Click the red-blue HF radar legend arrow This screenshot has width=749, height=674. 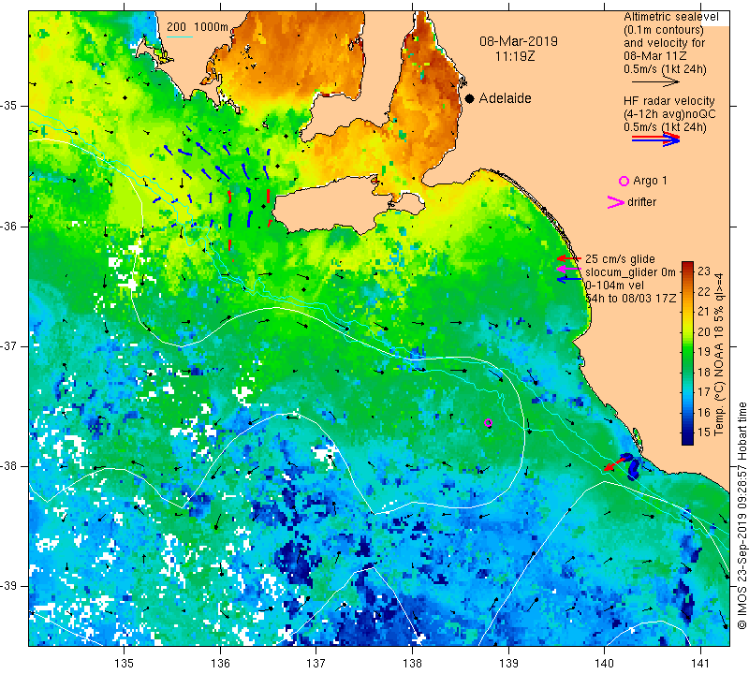[x=655, y=139]
